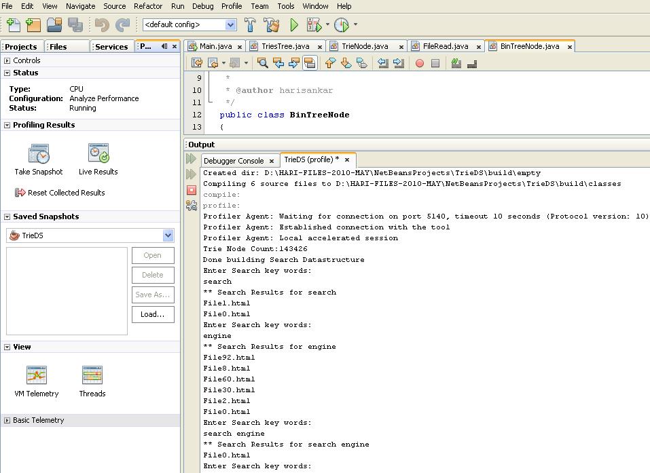The image size is (650, 473).
Task: Click the Clean and Build icon
Action: (270, 24)
